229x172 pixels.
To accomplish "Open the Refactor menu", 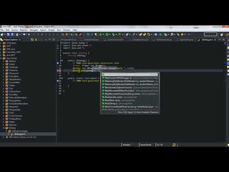I will [24, 30].
